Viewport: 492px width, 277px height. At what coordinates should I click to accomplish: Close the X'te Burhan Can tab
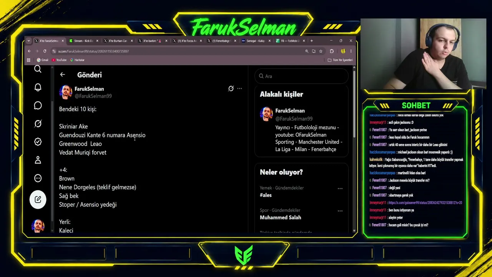pos(131,41)
